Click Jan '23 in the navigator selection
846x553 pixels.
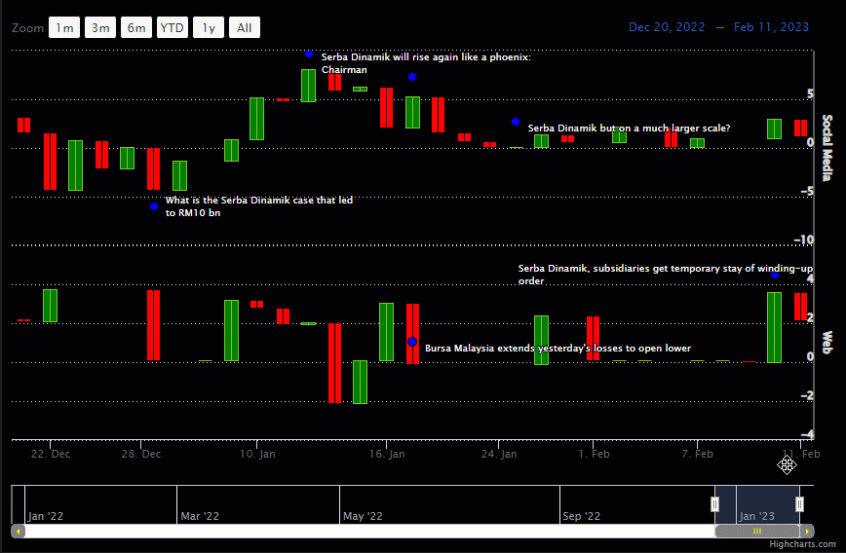[757, 516]
